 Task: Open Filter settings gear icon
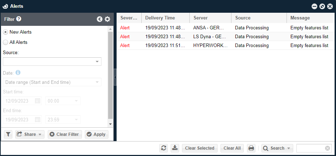pyautogui.click(x=107, y=19)
